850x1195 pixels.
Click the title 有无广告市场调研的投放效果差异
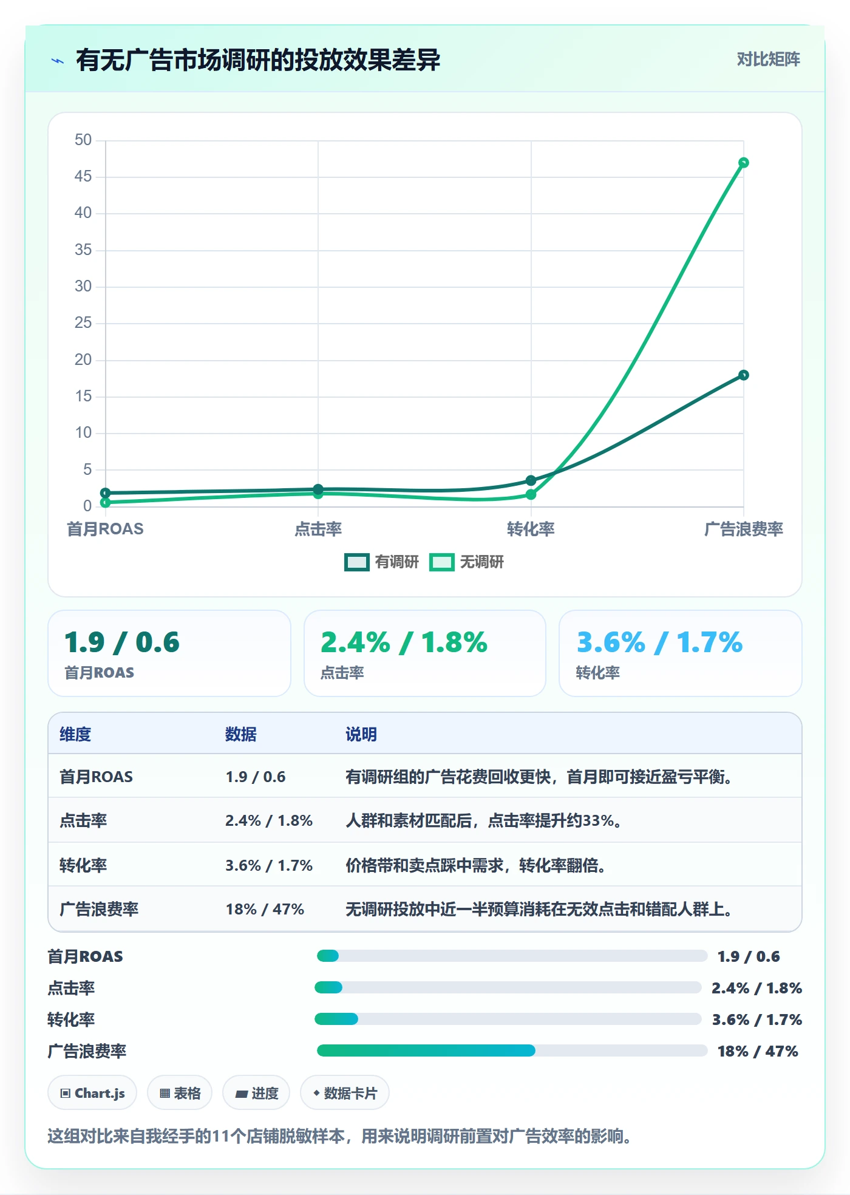[258, 60]
